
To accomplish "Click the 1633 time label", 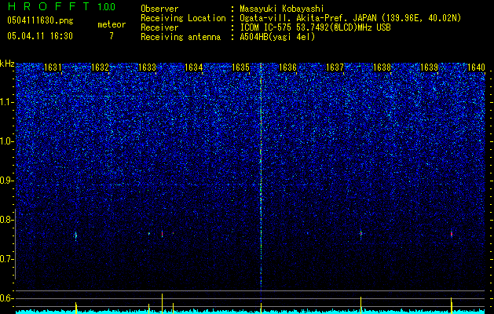I will 147,68.
